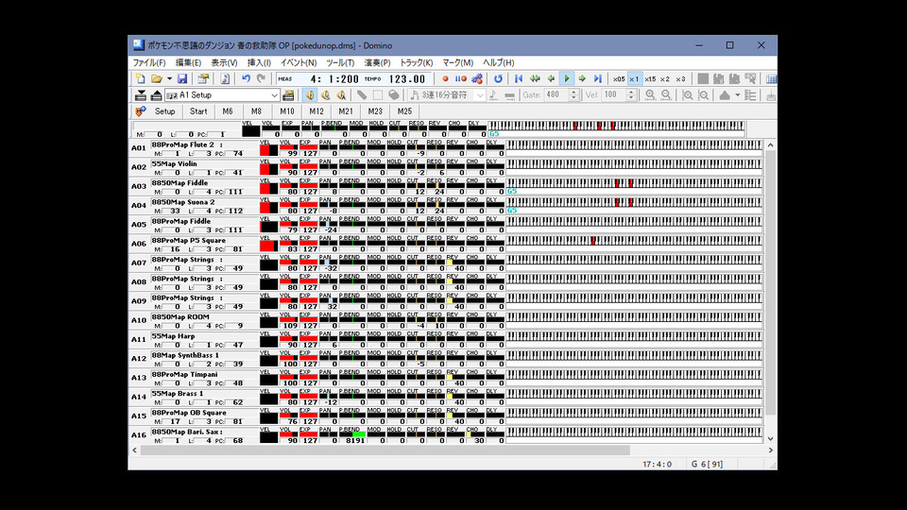Click the vertical zoom-out magnifier icon
The height and width of the screenshot is (510, 907).
[703, 94]
